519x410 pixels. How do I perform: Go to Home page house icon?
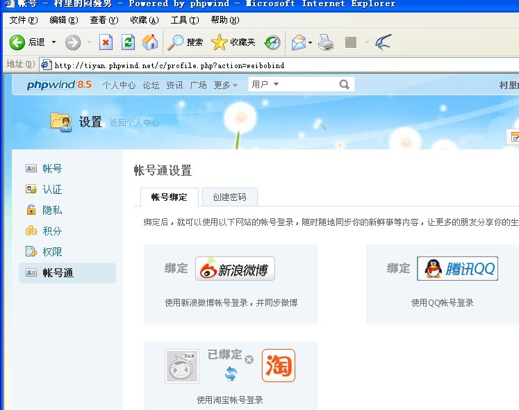[150, 42]
